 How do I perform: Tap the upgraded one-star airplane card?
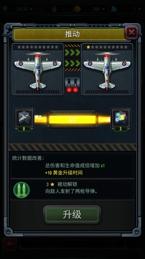(x=107, y=69)
